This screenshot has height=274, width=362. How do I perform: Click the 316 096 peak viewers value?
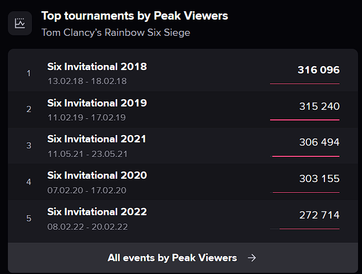(x=318, y=70)
